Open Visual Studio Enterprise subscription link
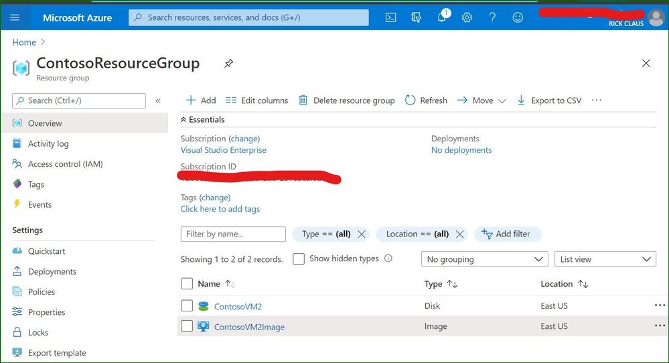This screenshot has height=363, width=669. click(x=223, y=150)
